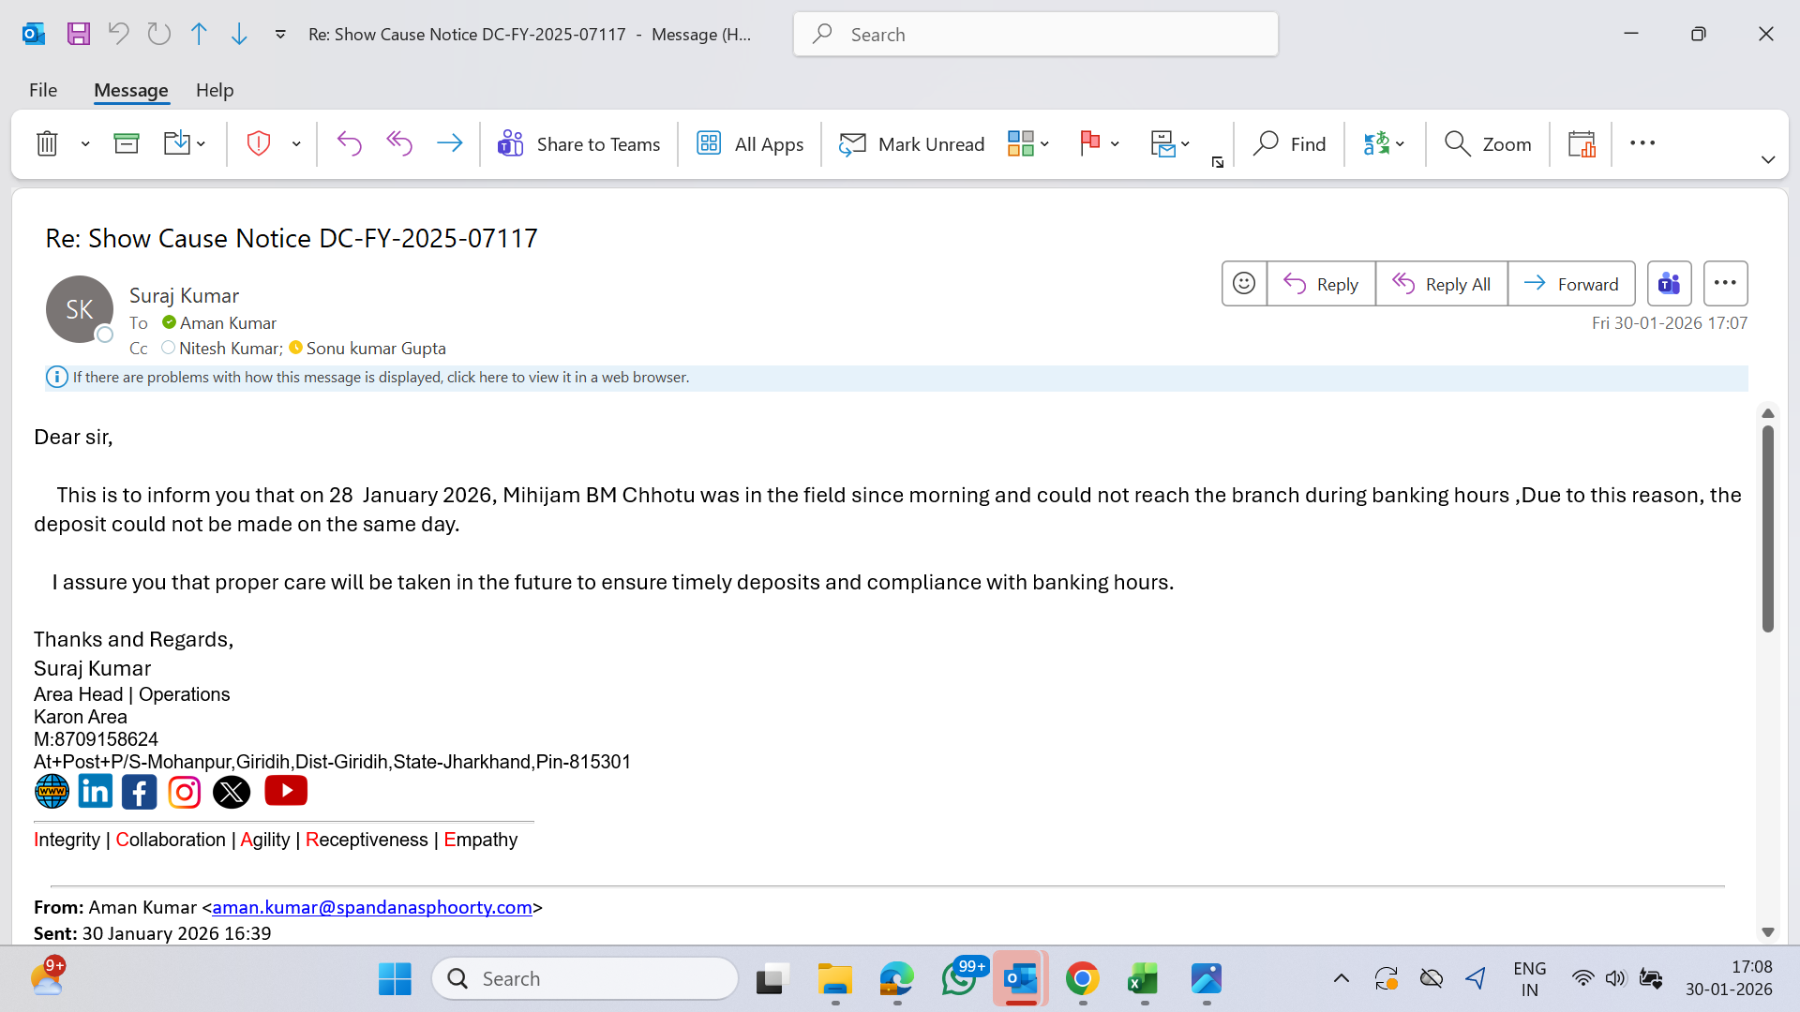Open the Categorize color dropdown
Viewport: 1800px width, 1012px height.
click(x=1028, y=143)
